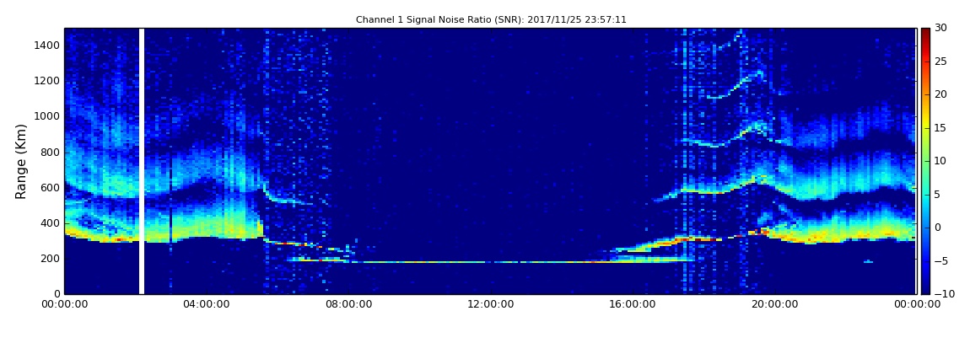Click the 400 range tick label
The height and width of the screenshot is (343, 970).
point(51,223)
